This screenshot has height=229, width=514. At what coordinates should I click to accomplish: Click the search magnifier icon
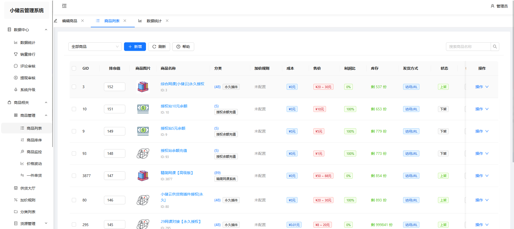pyautogui.click(x=495, y=47)
